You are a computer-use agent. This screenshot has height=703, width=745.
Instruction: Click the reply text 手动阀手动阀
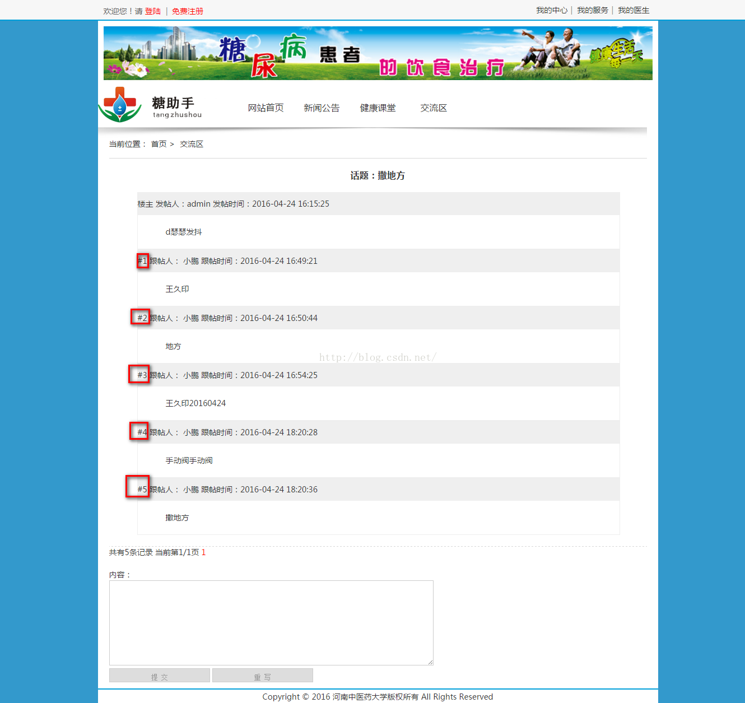tap(189, 460)
